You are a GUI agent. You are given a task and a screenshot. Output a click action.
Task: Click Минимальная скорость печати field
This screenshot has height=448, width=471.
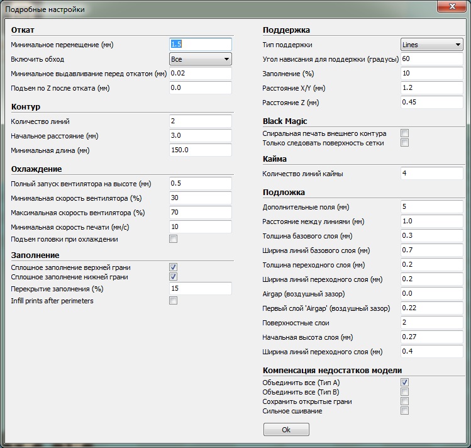coord(201,227)
